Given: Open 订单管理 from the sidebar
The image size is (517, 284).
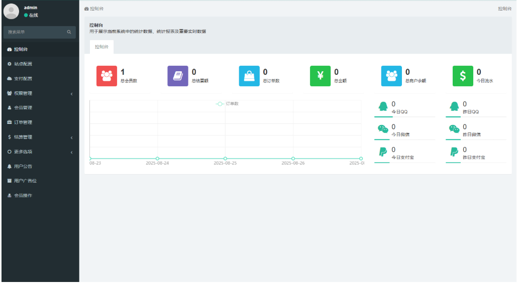Looking at the screenshot, I should pos(23,122).
